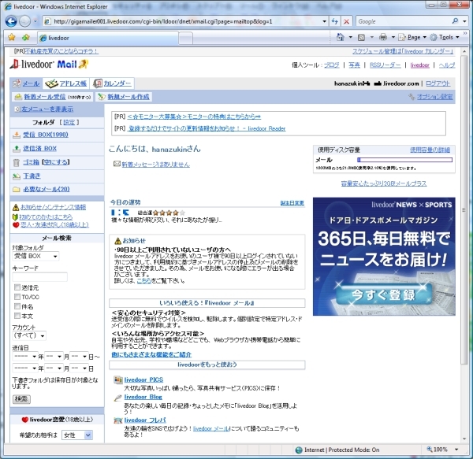This screenshot has width=473, height=459.
Task: Click the warning icon next to お知らせ/メンテナンス情報
Action: pos(16,207)
